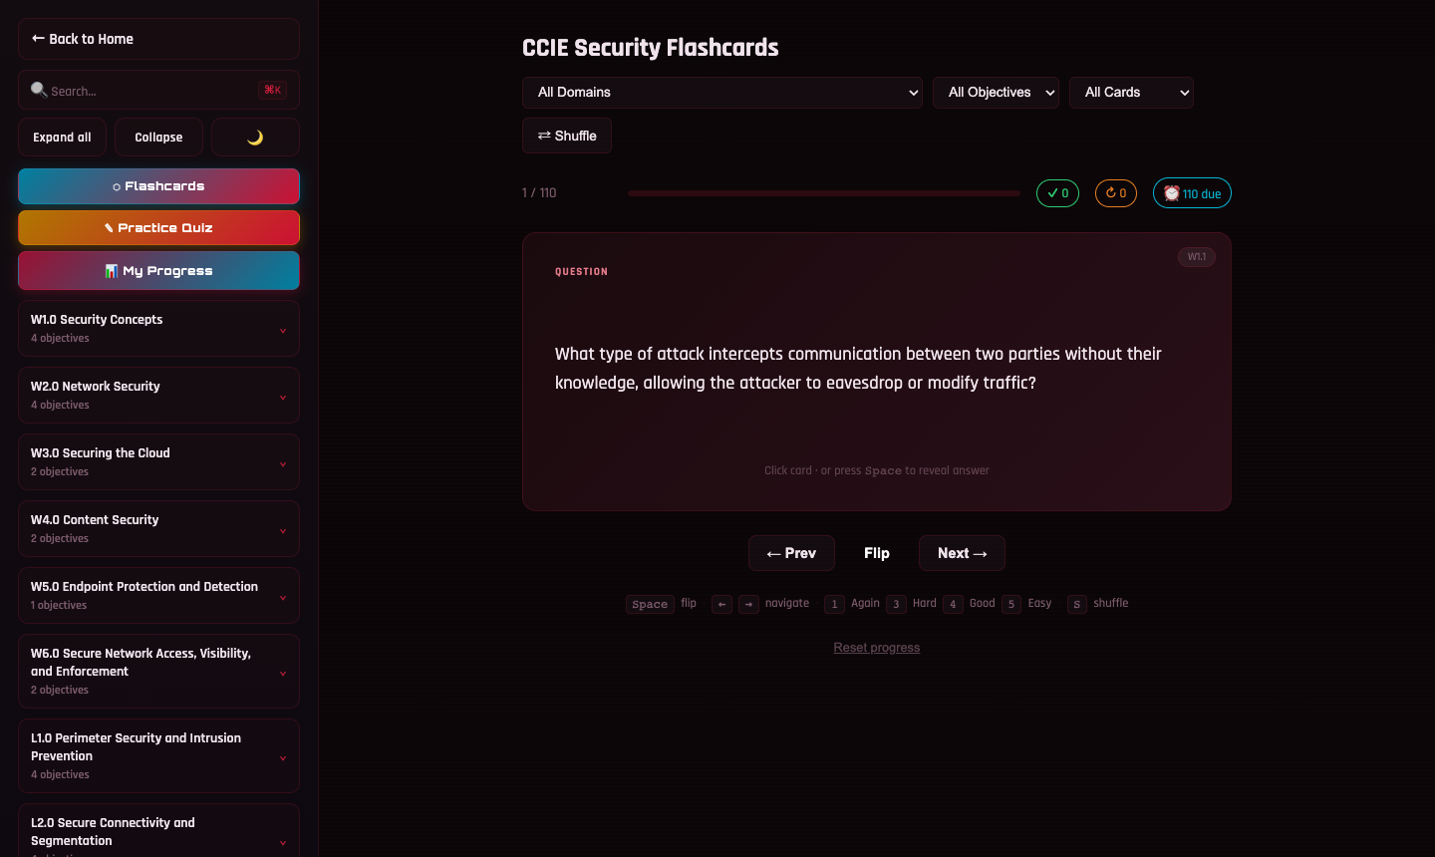Click the card progress bar
1435x857 pixels.
tap(824, 192)
